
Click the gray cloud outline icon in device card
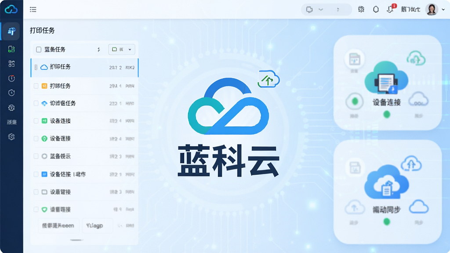[418, 99]
